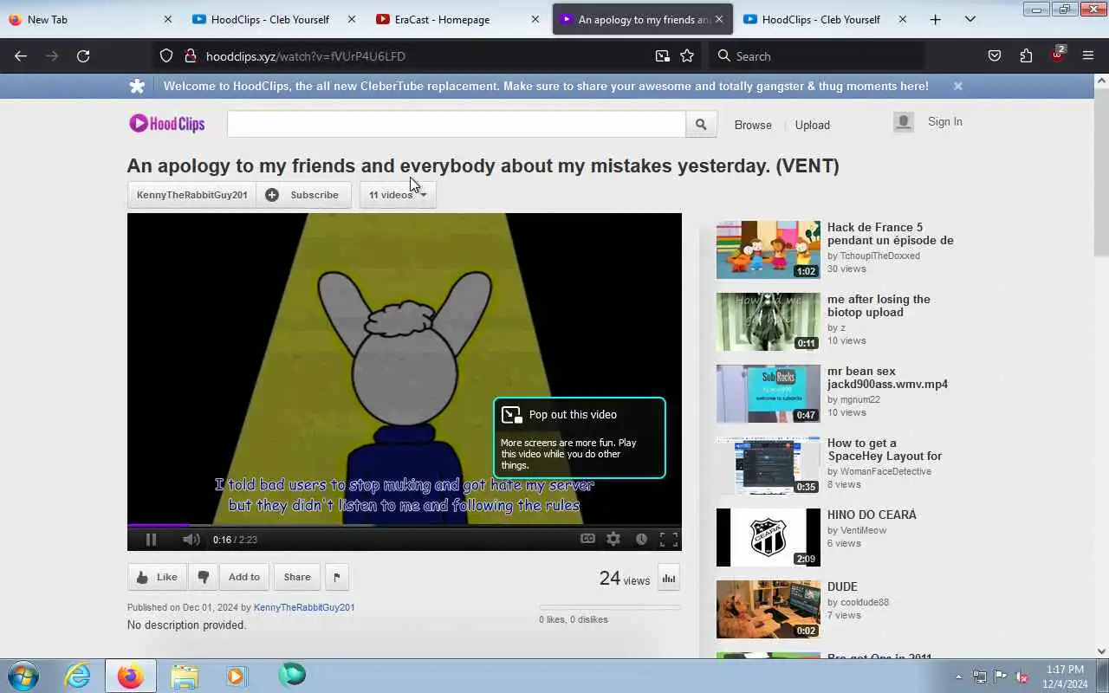This screenshot has width=1109, height=693.
Task: Switch to the last HoodClips - Cleb Yourself tab
Action: coord(823,19)
